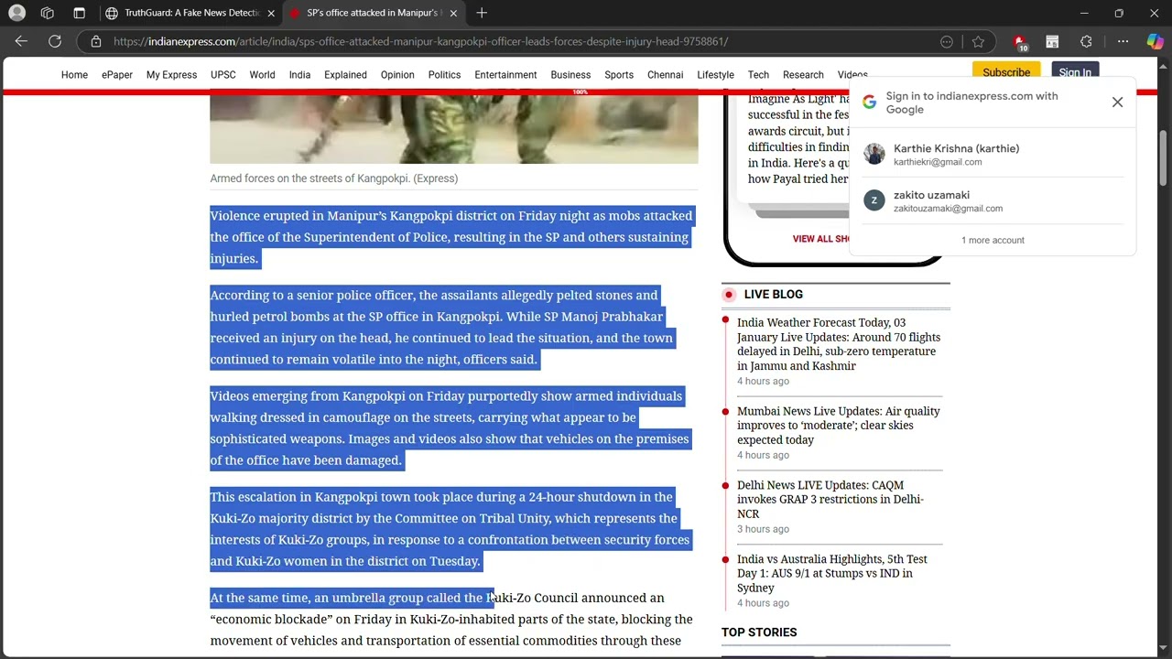Click the paragraph starting 'According to a senior'

[441, 328]
